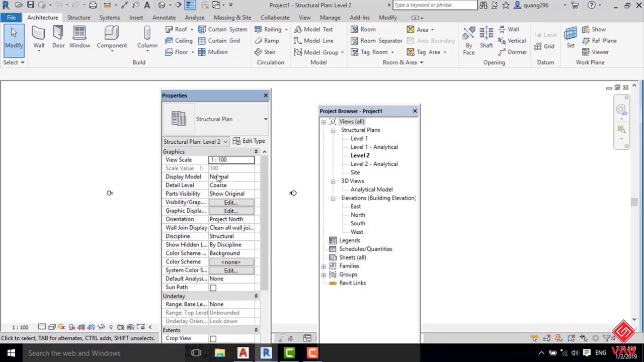This screenshot has height=362, width=644.
Task: Collapse the Graphics properties section
Action: 256,151
